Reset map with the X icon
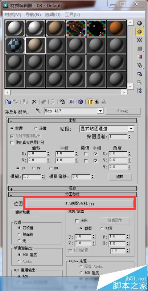 point(34,102)
